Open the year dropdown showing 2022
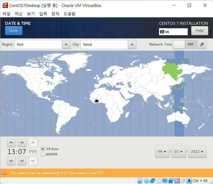 [x=197, y=151]
